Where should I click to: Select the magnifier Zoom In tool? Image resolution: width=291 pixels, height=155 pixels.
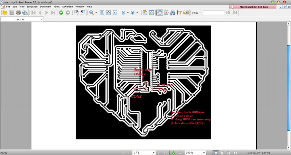[x=92, y=12]
